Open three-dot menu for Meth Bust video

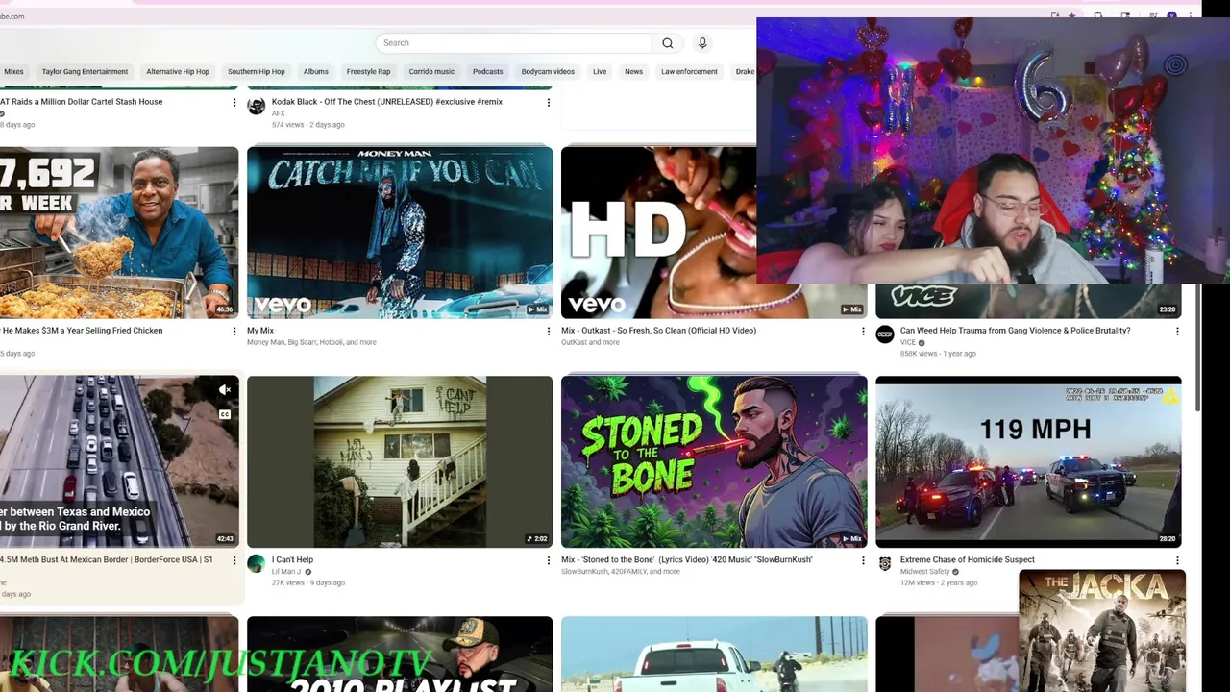pyautogui.click(x=234, y=560)
